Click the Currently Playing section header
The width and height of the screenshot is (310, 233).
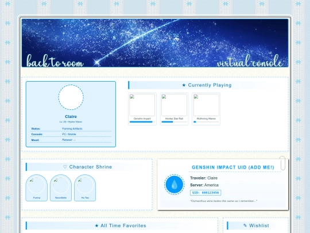coord(207,85)
